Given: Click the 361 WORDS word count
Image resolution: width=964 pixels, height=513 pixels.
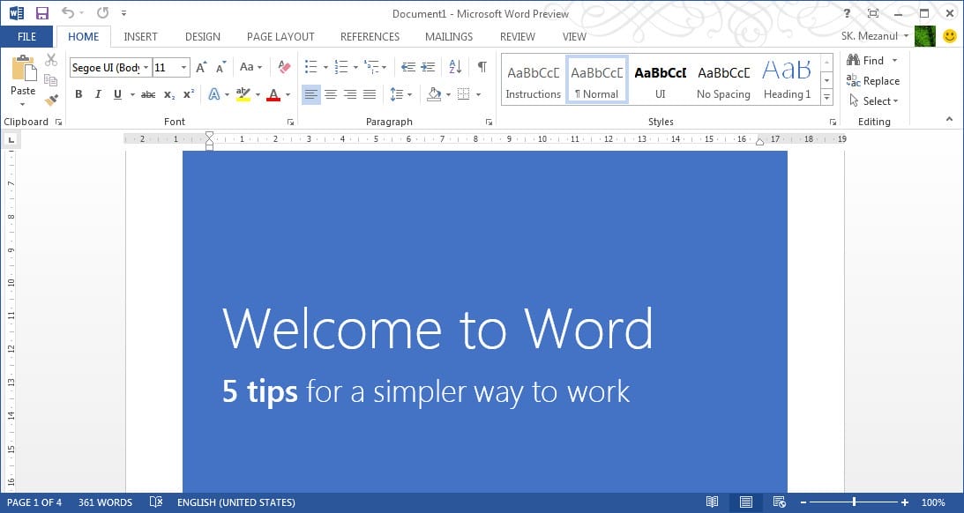Looking at the screenshot, I should point(105,502).
